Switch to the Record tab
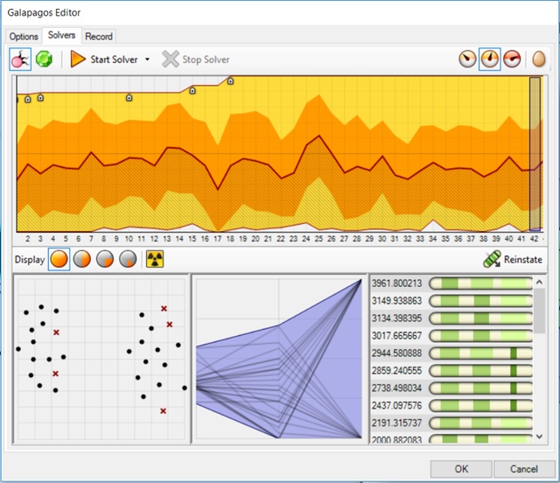The height and width of the screenshot is (483, 560). click(x=99, y=37)
